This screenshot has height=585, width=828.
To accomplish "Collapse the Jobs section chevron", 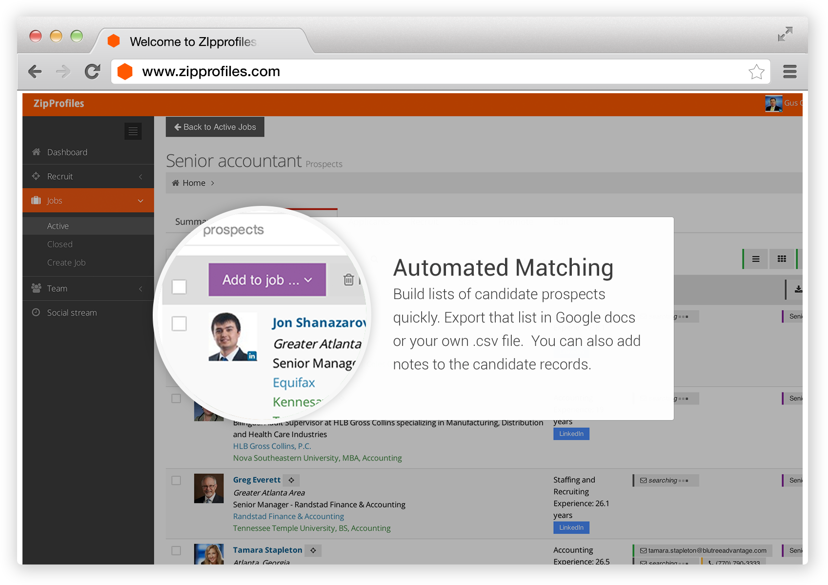I will pos(140,200).
